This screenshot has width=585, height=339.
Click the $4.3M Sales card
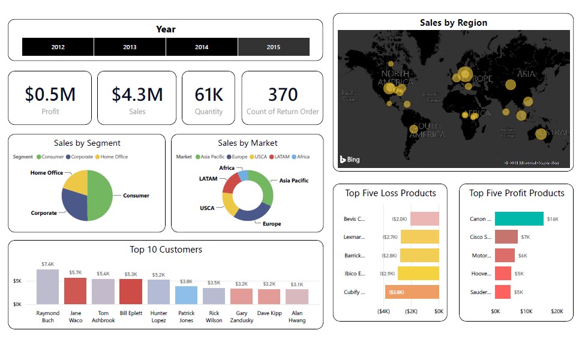pyautogui.click(x=137, y=98)
